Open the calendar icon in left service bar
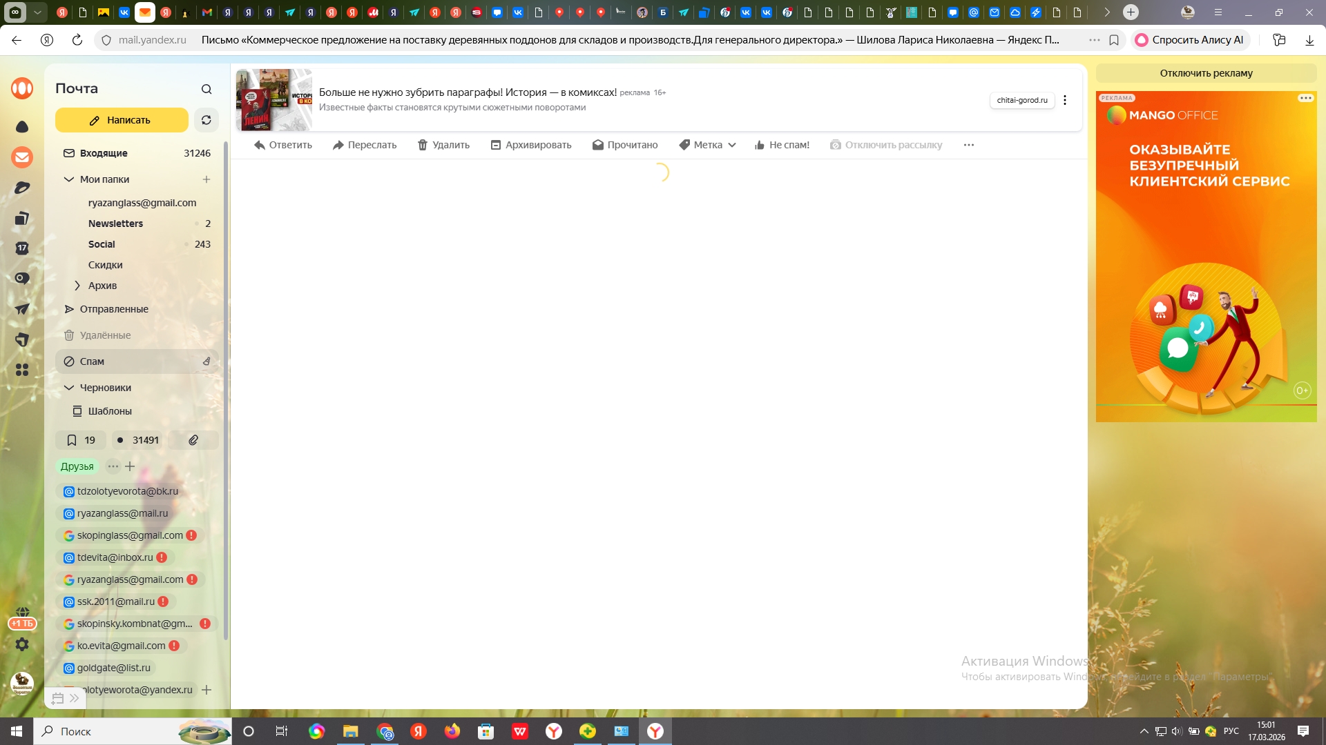 (x=22, y=248)
